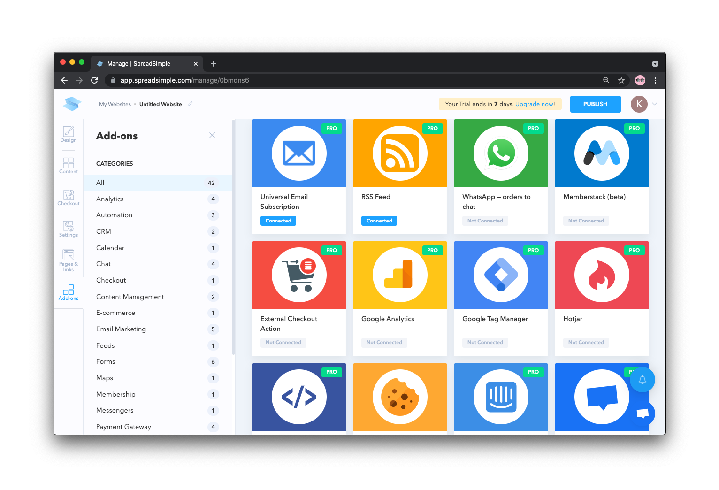
Task: Open the notifications bell button
Action: 643,380
